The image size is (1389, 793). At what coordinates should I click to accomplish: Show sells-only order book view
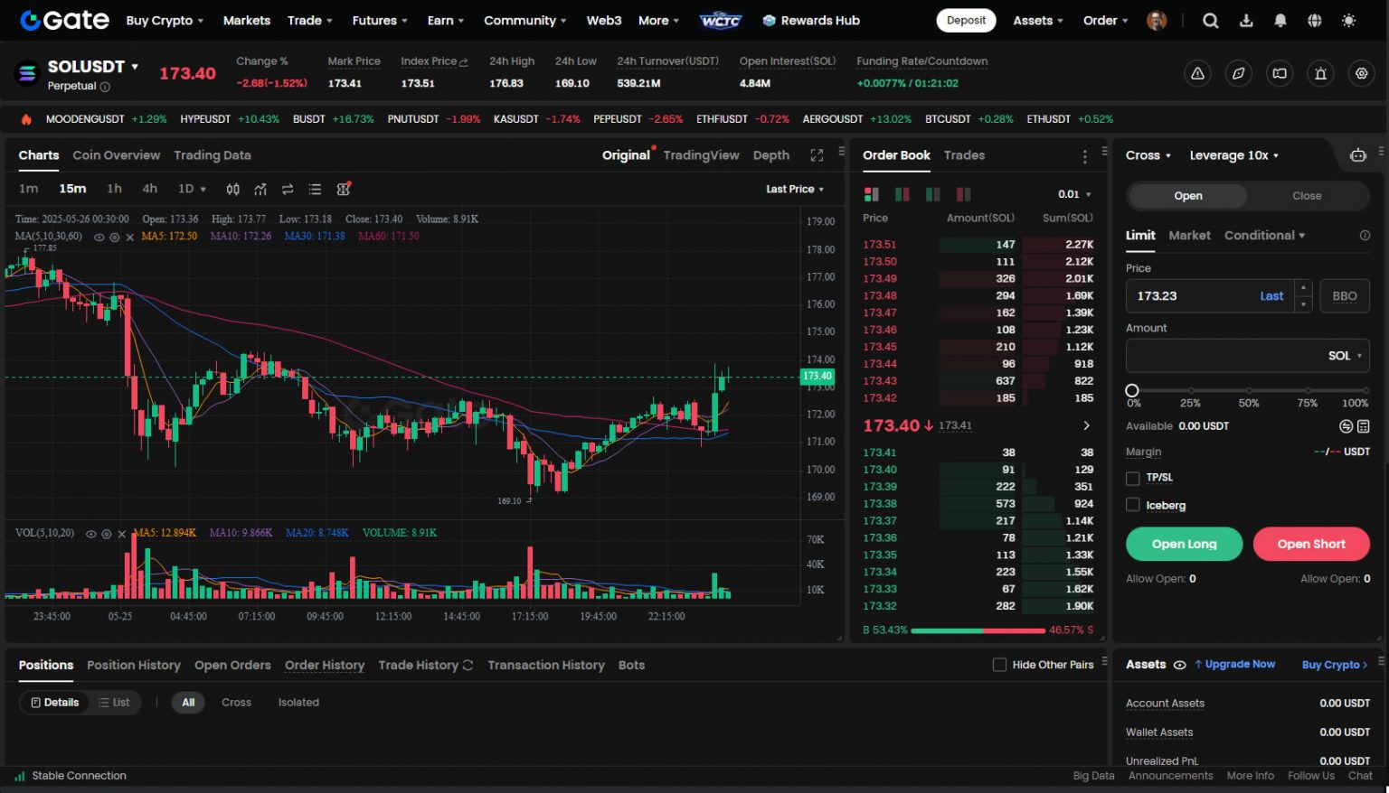(963, 194)
